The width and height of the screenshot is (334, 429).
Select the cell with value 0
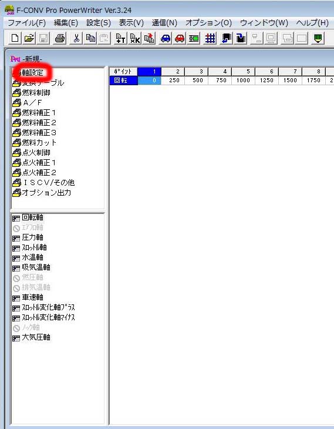click(x=149, y=81)
